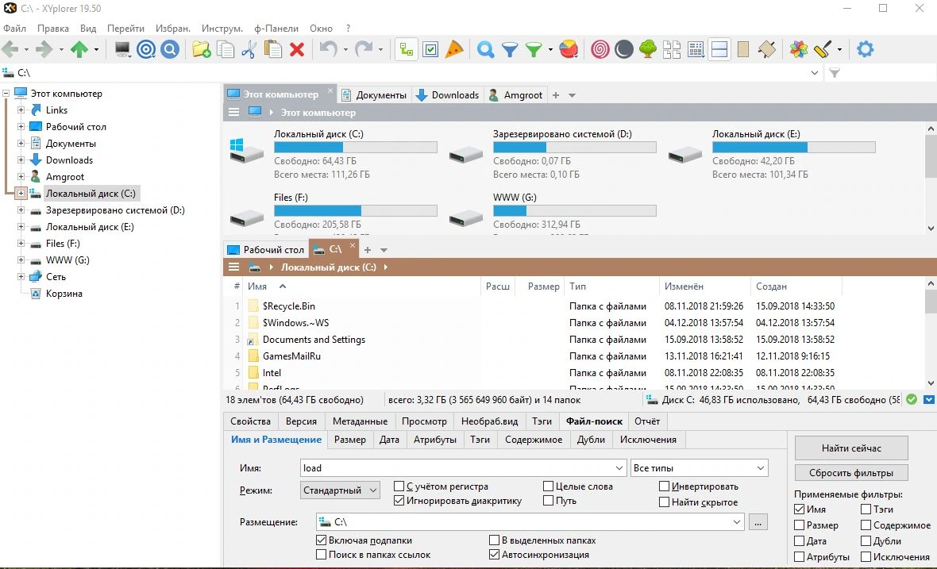Click the 'WWW (G:)' drive usage bar
937x569 pixels.
pyautogui.click(x=574, y=210)
